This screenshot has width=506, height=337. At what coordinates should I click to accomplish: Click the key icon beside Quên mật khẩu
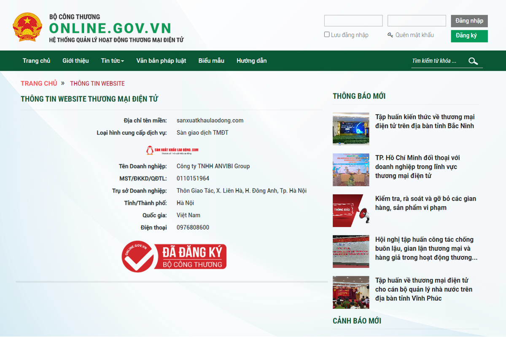(390, 35)
